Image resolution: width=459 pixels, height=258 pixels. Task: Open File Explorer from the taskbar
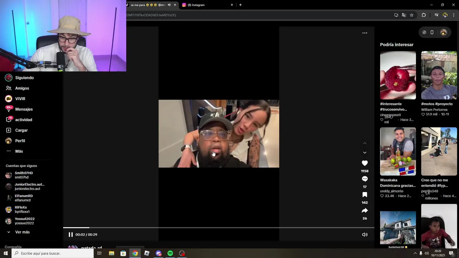coord(112,253)
